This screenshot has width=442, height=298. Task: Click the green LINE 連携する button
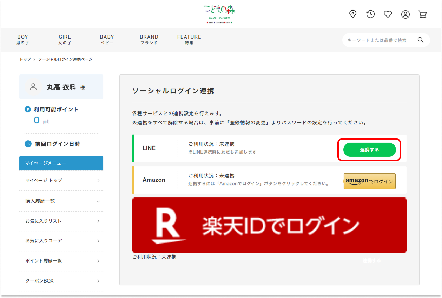(x=369, y=150)
